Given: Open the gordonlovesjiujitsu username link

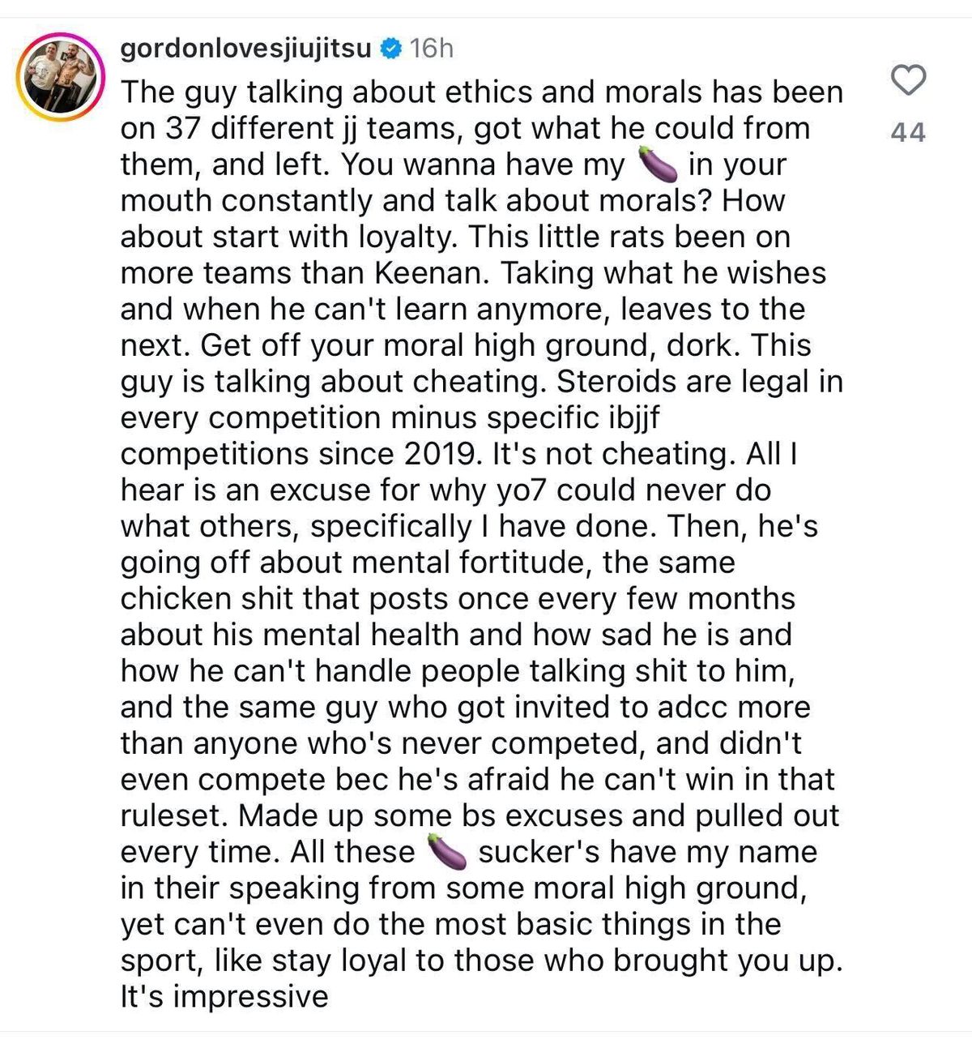Looking at the screenshot, I should [x=245, y=49].
